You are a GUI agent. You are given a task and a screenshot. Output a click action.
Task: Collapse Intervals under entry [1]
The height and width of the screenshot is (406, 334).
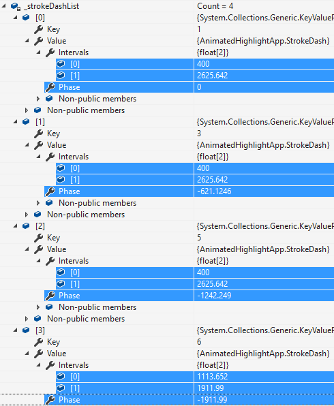pos(39,157)
